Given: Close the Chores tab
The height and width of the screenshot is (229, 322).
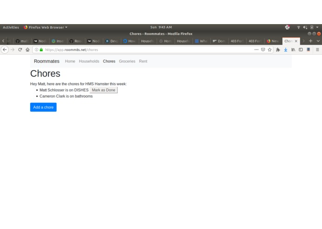Looking at the screenshot, I should point(296,41).
